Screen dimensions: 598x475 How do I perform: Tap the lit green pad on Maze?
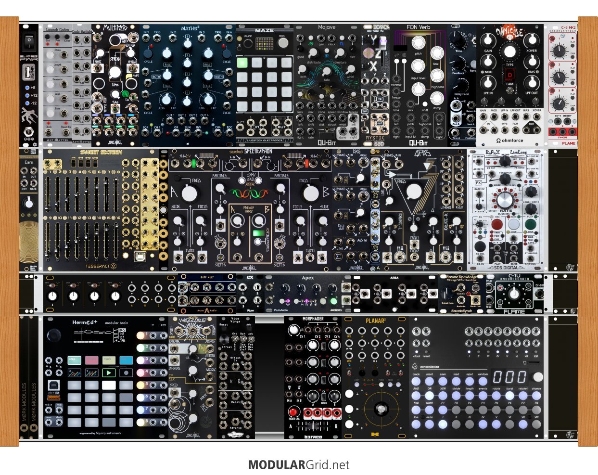pos(242,62)
